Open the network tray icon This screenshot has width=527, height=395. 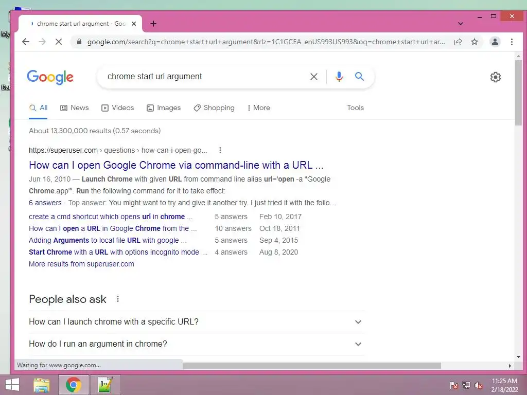pyautogui.click(x=466, y=385)
